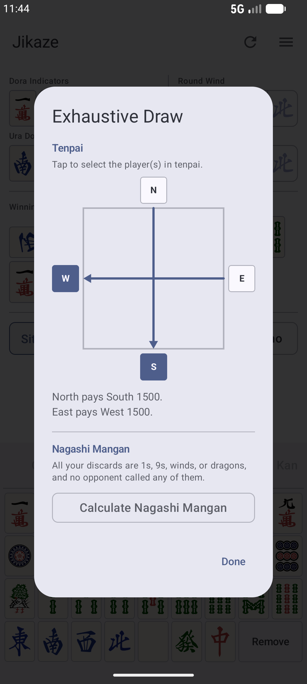The height and width of the screenshot is (684, 307).
Task: Select the nine of circles tile
Action: point(287,556)
